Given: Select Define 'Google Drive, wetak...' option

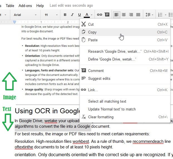Looking at the screenshot, I should coord(125,59).
